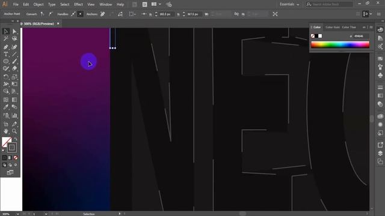Select the Selection tool (black arrow)
Image resolution: width=385 pixels, height=216 pixels.
(6, 31)
